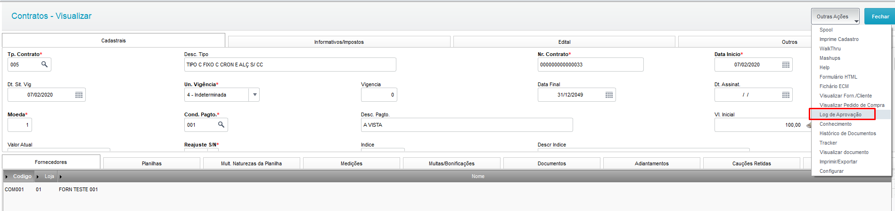Click the Desc. Pagto. field A VISTA
Viewport: 895px width, 211px height.
(467, 125)
